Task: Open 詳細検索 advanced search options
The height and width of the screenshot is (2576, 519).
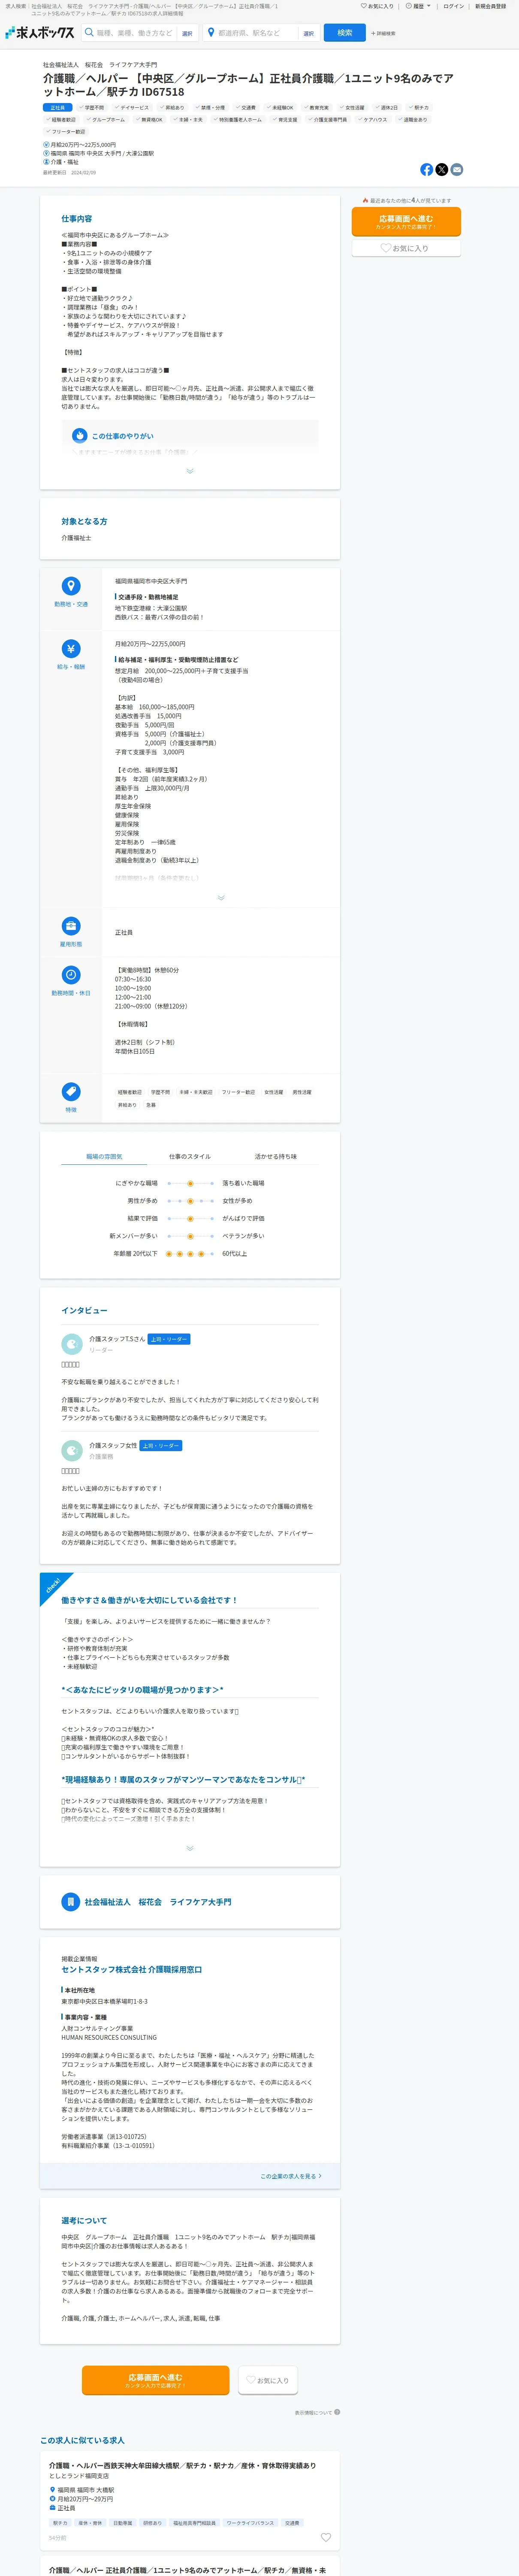Action: coord(383,33)
